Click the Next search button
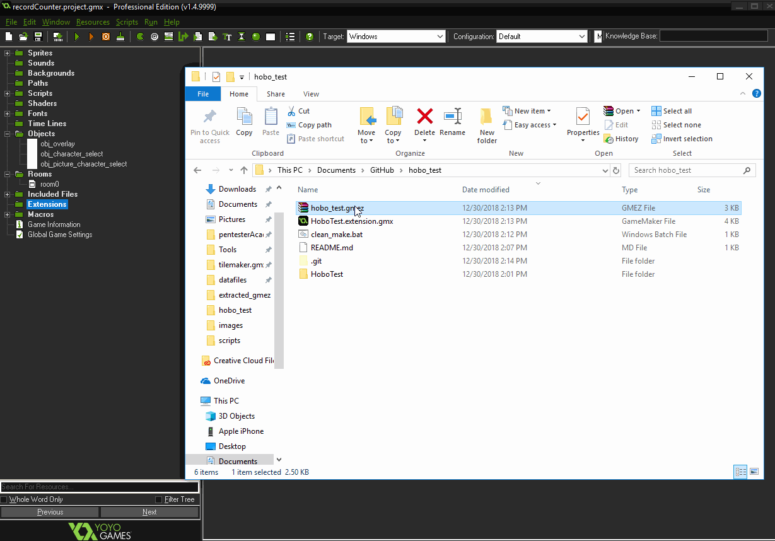775x541 pixels. click(x=149, y=512)
